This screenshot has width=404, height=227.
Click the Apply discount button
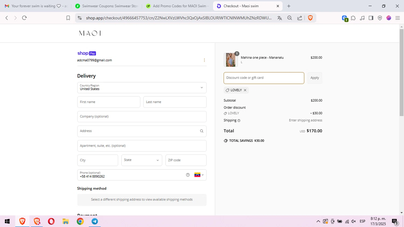315,78
